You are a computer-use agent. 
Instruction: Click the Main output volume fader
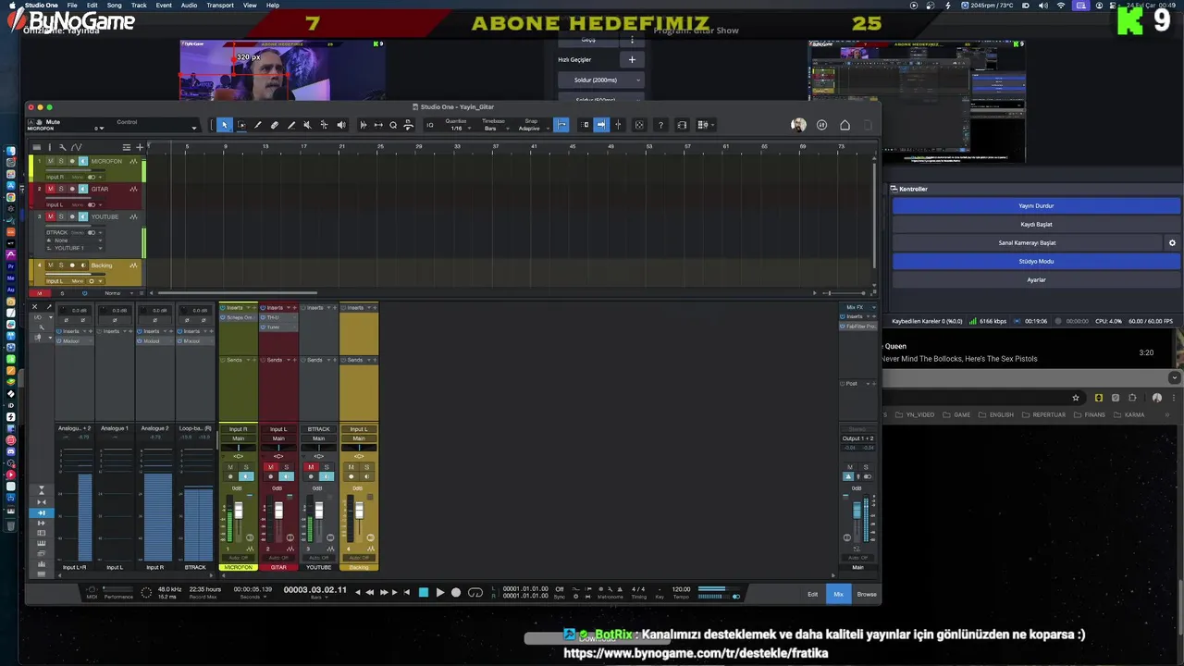[x=857, y=511]
